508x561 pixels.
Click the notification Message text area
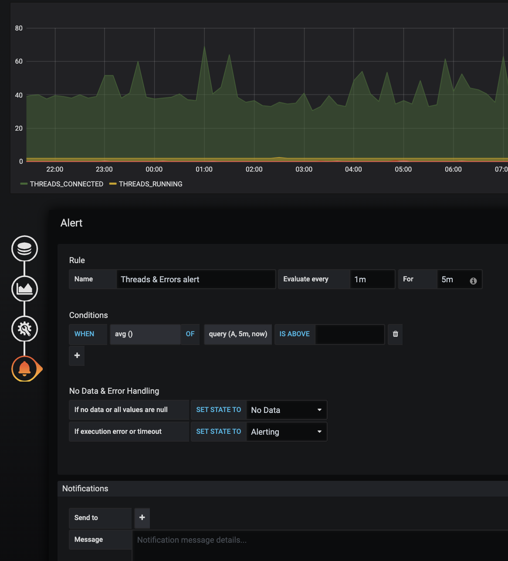[x=320, y=545]
